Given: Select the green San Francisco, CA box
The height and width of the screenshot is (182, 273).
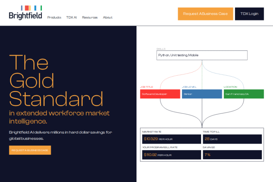Looking at the screenshot, I should (243, 94).
